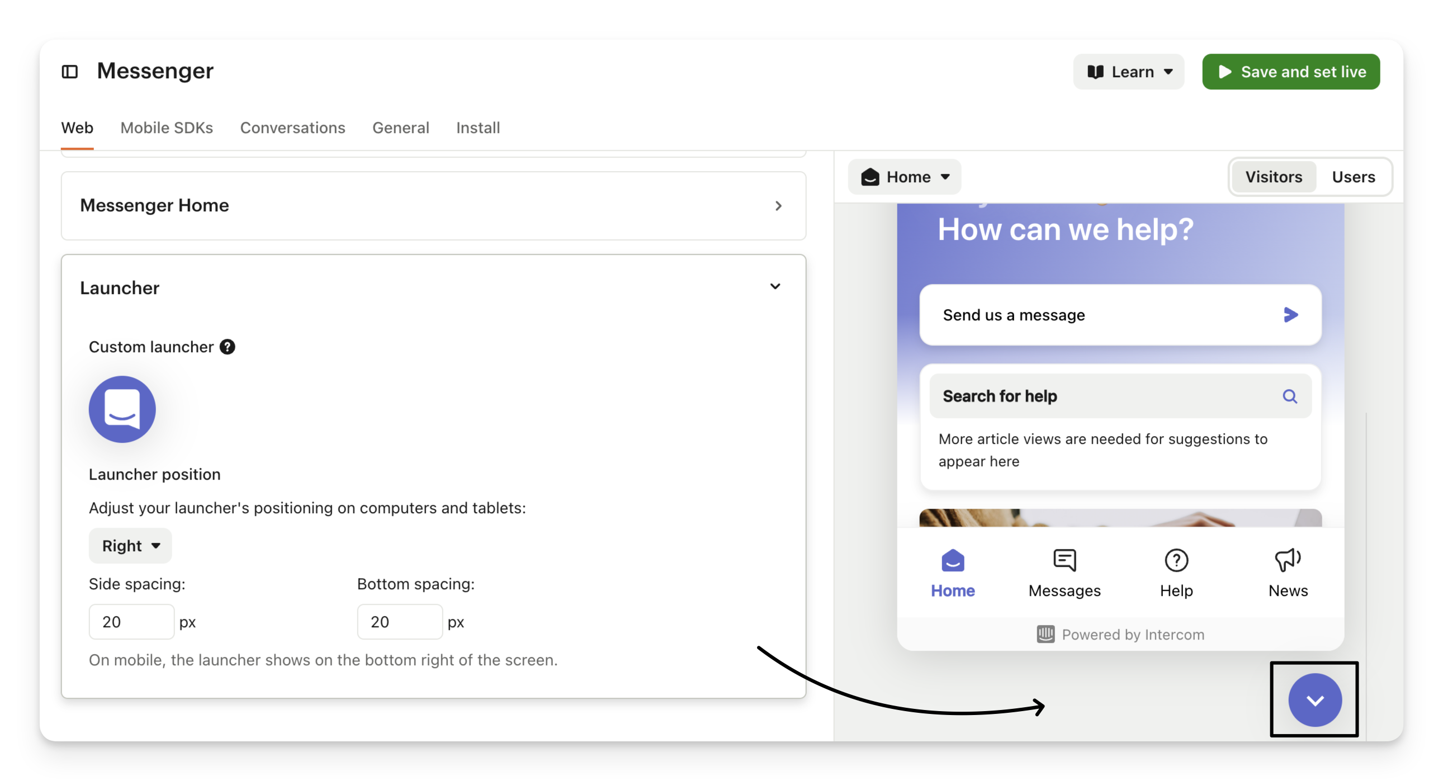Collapse the messenger with the round launcher button
This screenshot has height=781, width=1443.
1314,700
